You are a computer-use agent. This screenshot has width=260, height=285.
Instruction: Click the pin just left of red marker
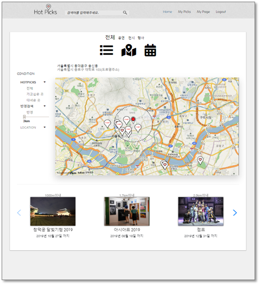(x=126, y=120)
